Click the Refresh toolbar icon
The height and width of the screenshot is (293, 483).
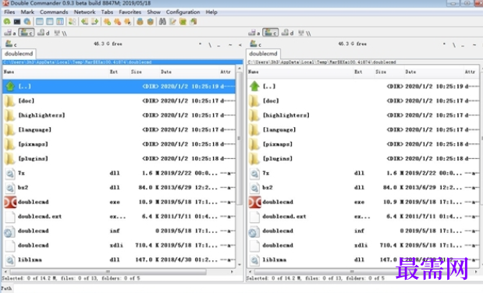pos(7,22)
